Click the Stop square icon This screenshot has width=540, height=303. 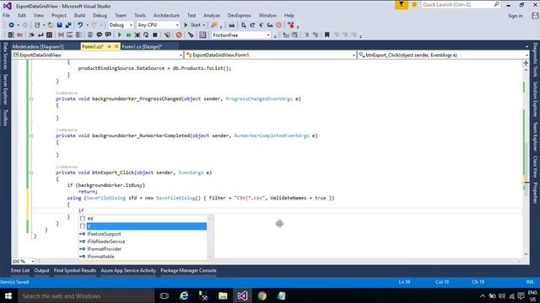(x=155, y=35)
